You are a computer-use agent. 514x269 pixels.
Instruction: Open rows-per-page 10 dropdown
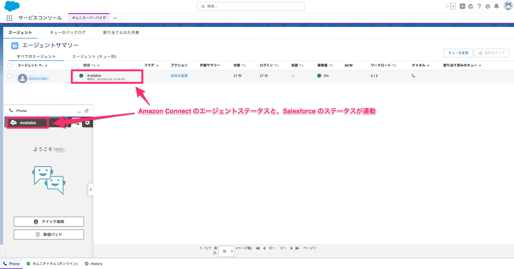226,251
